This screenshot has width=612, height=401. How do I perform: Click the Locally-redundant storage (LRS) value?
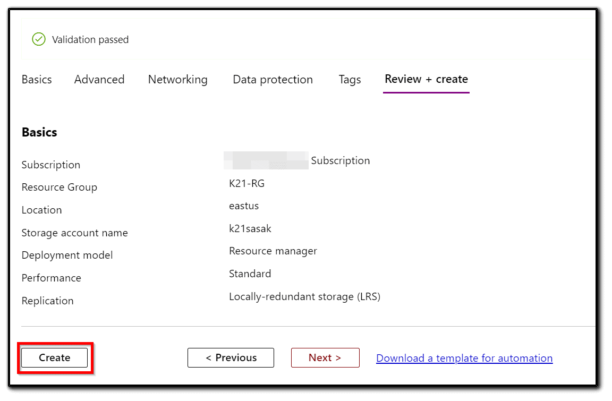tap(304, 296)
